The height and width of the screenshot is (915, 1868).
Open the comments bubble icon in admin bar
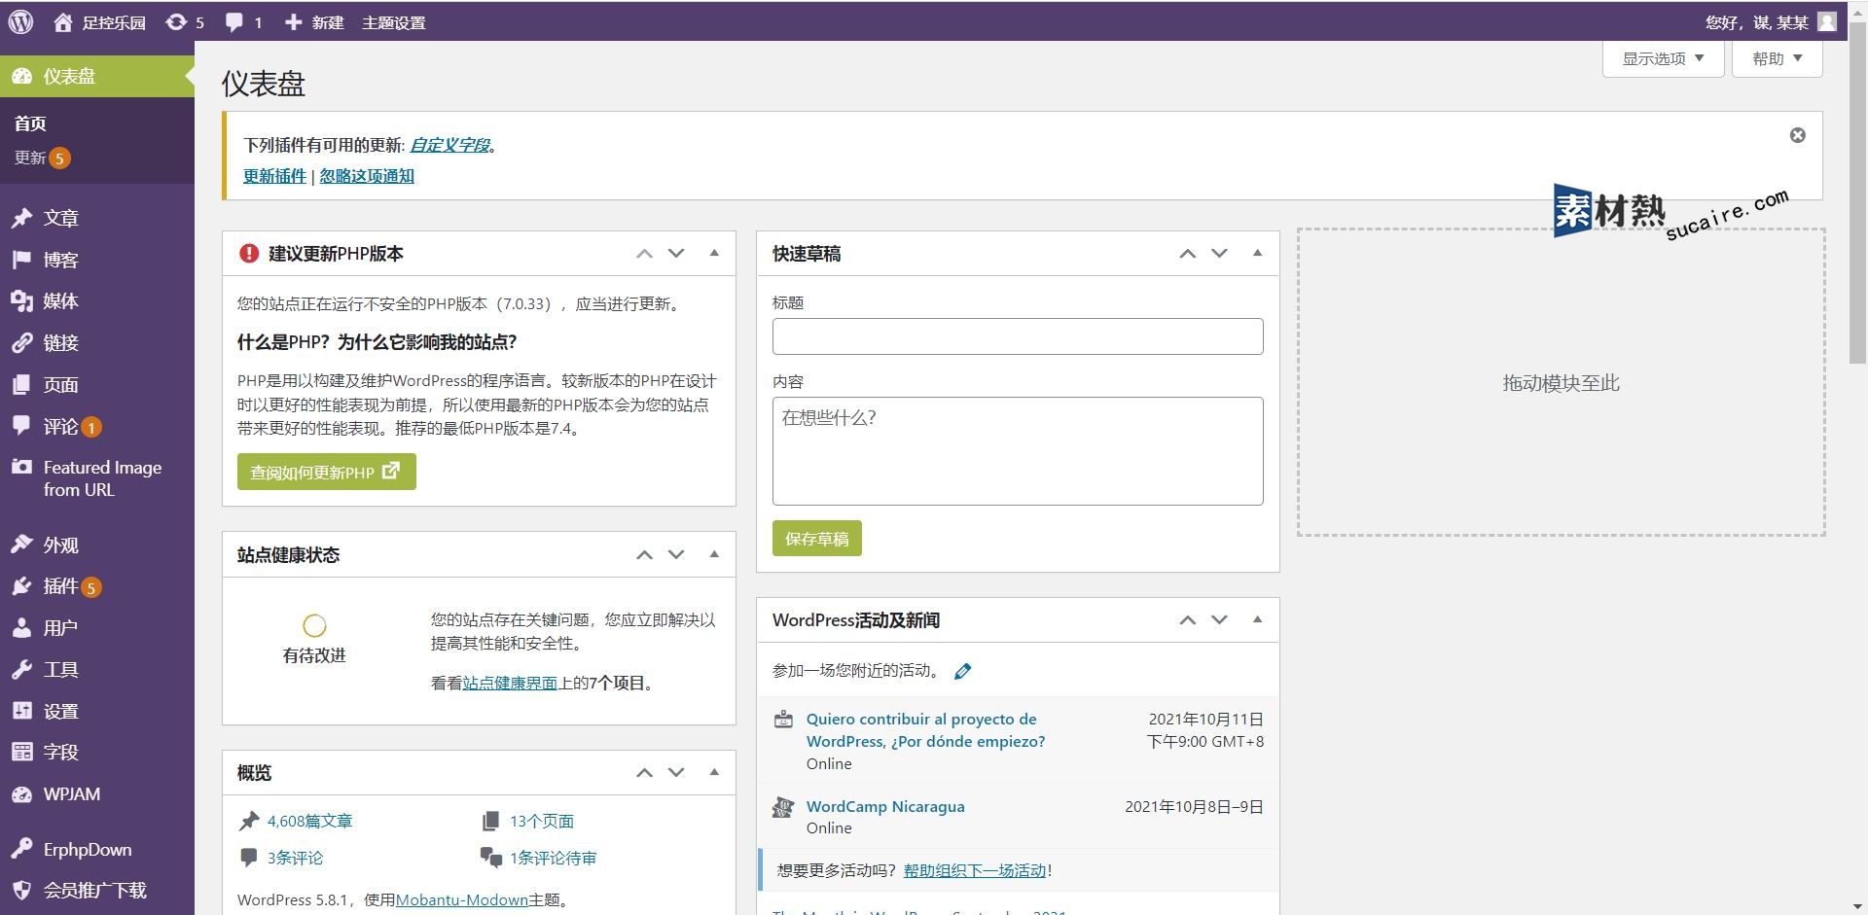point(233,22)
